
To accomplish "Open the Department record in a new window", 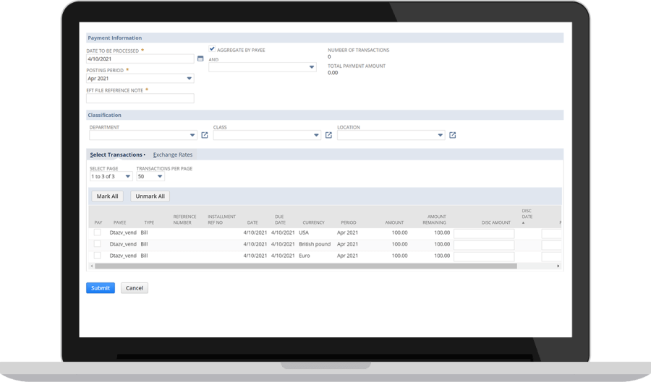I will coord(204,135).
